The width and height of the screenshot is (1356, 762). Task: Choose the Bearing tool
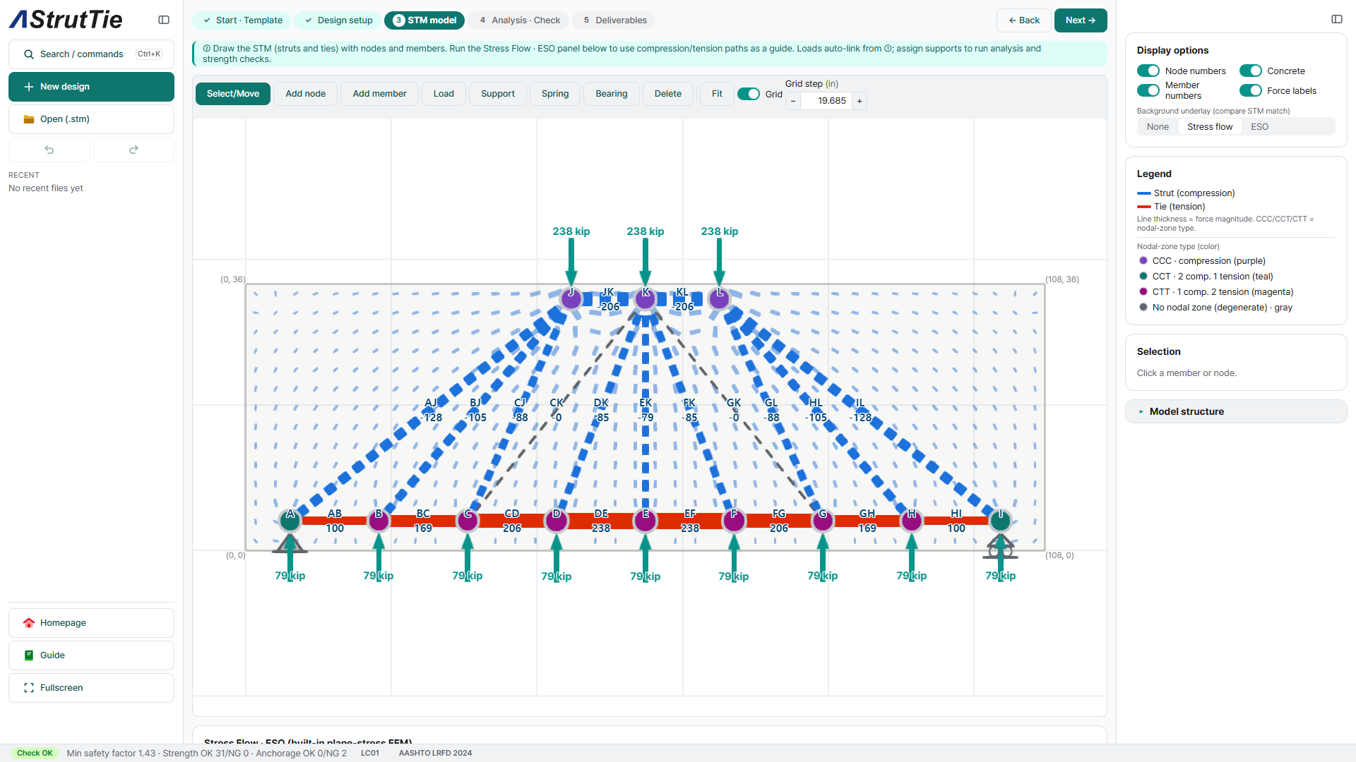pyautogui.click(x=612, y=94)
